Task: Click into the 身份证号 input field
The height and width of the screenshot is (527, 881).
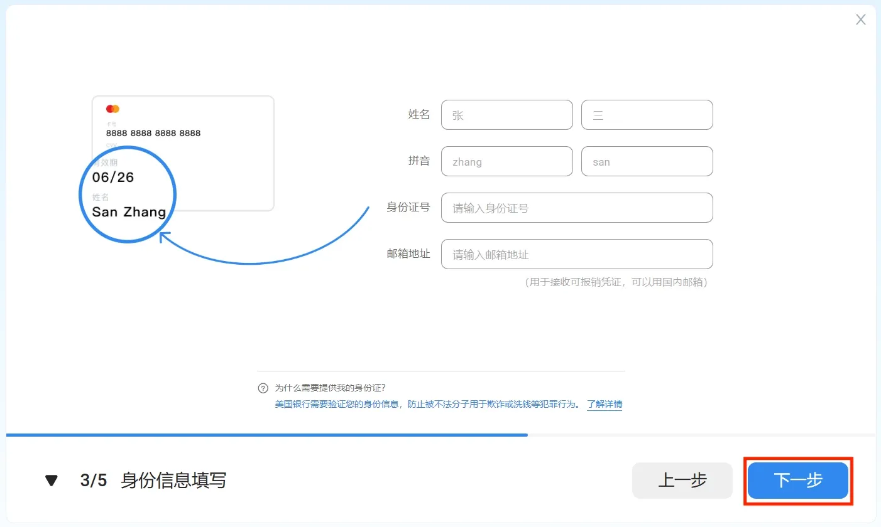Action: pos(576,208)
